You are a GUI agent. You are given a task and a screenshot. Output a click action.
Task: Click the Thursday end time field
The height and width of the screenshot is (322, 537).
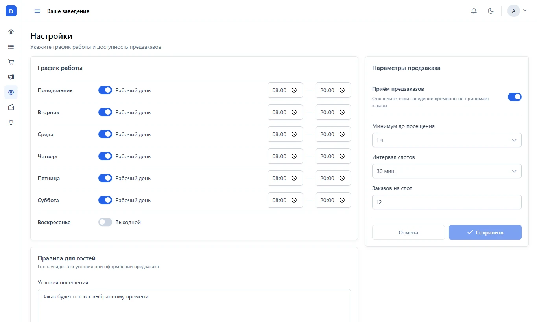tap(333, 156)
